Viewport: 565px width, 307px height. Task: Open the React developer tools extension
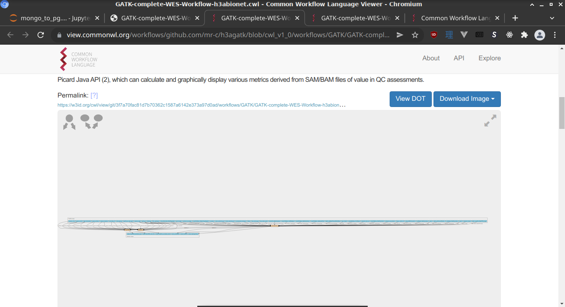[510, 35]
